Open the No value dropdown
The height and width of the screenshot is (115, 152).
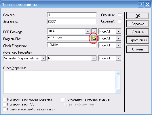pyautogui.click(x=94, y=58)
